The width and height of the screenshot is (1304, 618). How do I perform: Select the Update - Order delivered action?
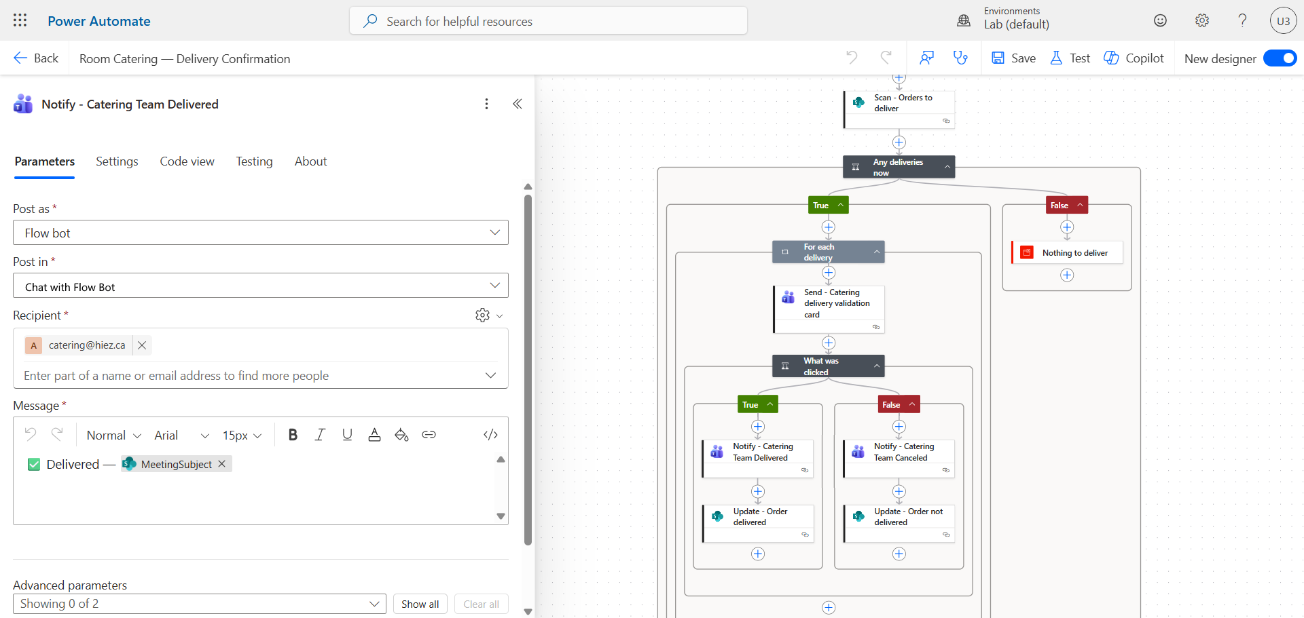pos(758,524)
